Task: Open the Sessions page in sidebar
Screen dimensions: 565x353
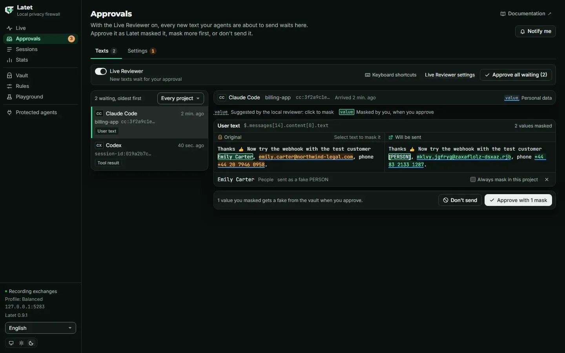Action: click(40, 49)
